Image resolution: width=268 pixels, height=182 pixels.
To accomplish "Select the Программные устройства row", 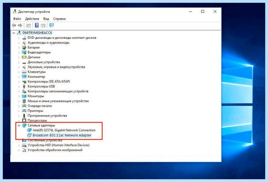I will (x=47, y=116).
